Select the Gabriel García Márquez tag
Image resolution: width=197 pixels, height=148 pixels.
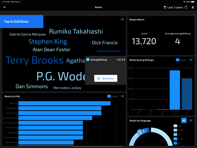[28, 34]
